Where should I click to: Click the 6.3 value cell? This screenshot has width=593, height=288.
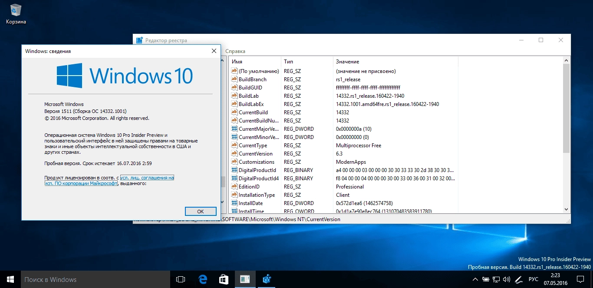click(x=339, y=154)
